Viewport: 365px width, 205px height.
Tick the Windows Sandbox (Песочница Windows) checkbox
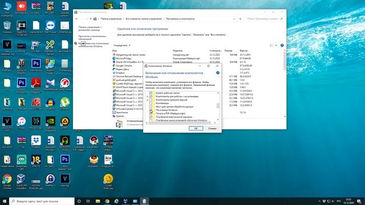tap(151, 110)
